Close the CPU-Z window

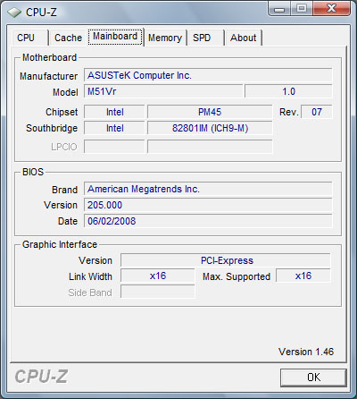[331, 9]
